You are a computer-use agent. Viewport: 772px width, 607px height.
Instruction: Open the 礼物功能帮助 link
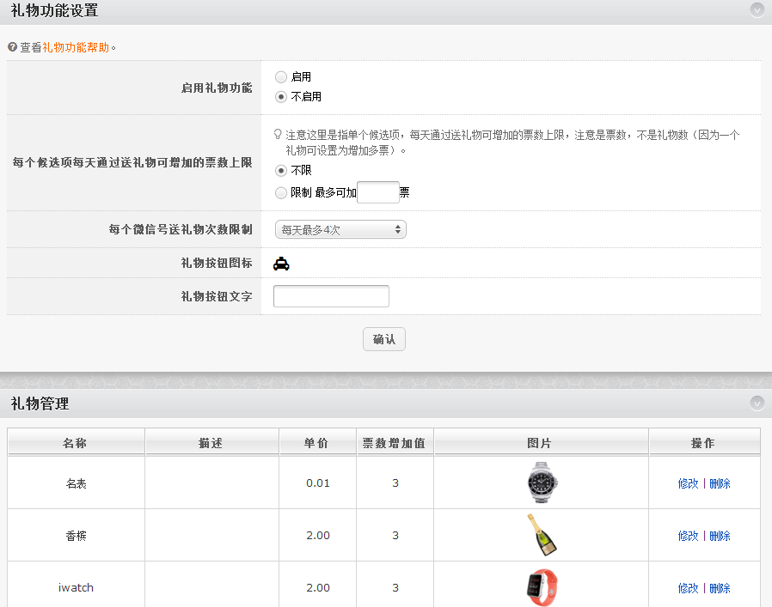[x=76, y=47]
